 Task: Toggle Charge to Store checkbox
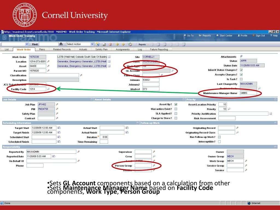176,118
